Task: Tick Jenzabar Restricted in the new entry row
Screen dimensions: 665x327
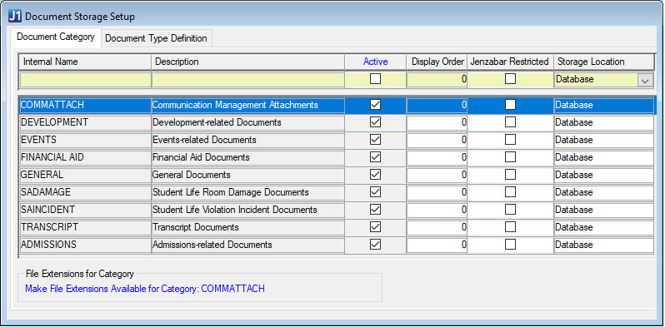Action: 511,79
